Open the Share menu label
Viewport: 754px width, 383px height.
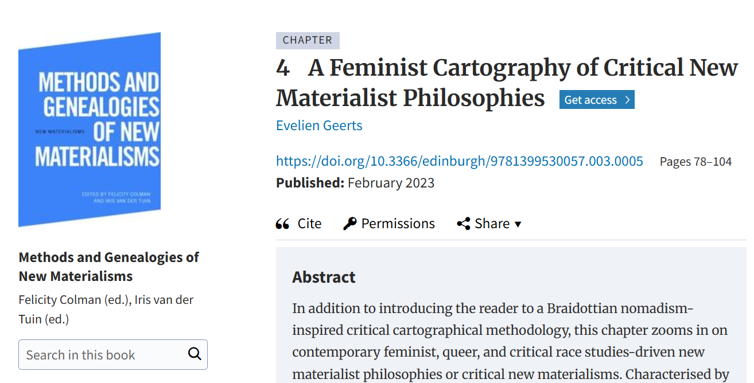[x=492, y=224]
